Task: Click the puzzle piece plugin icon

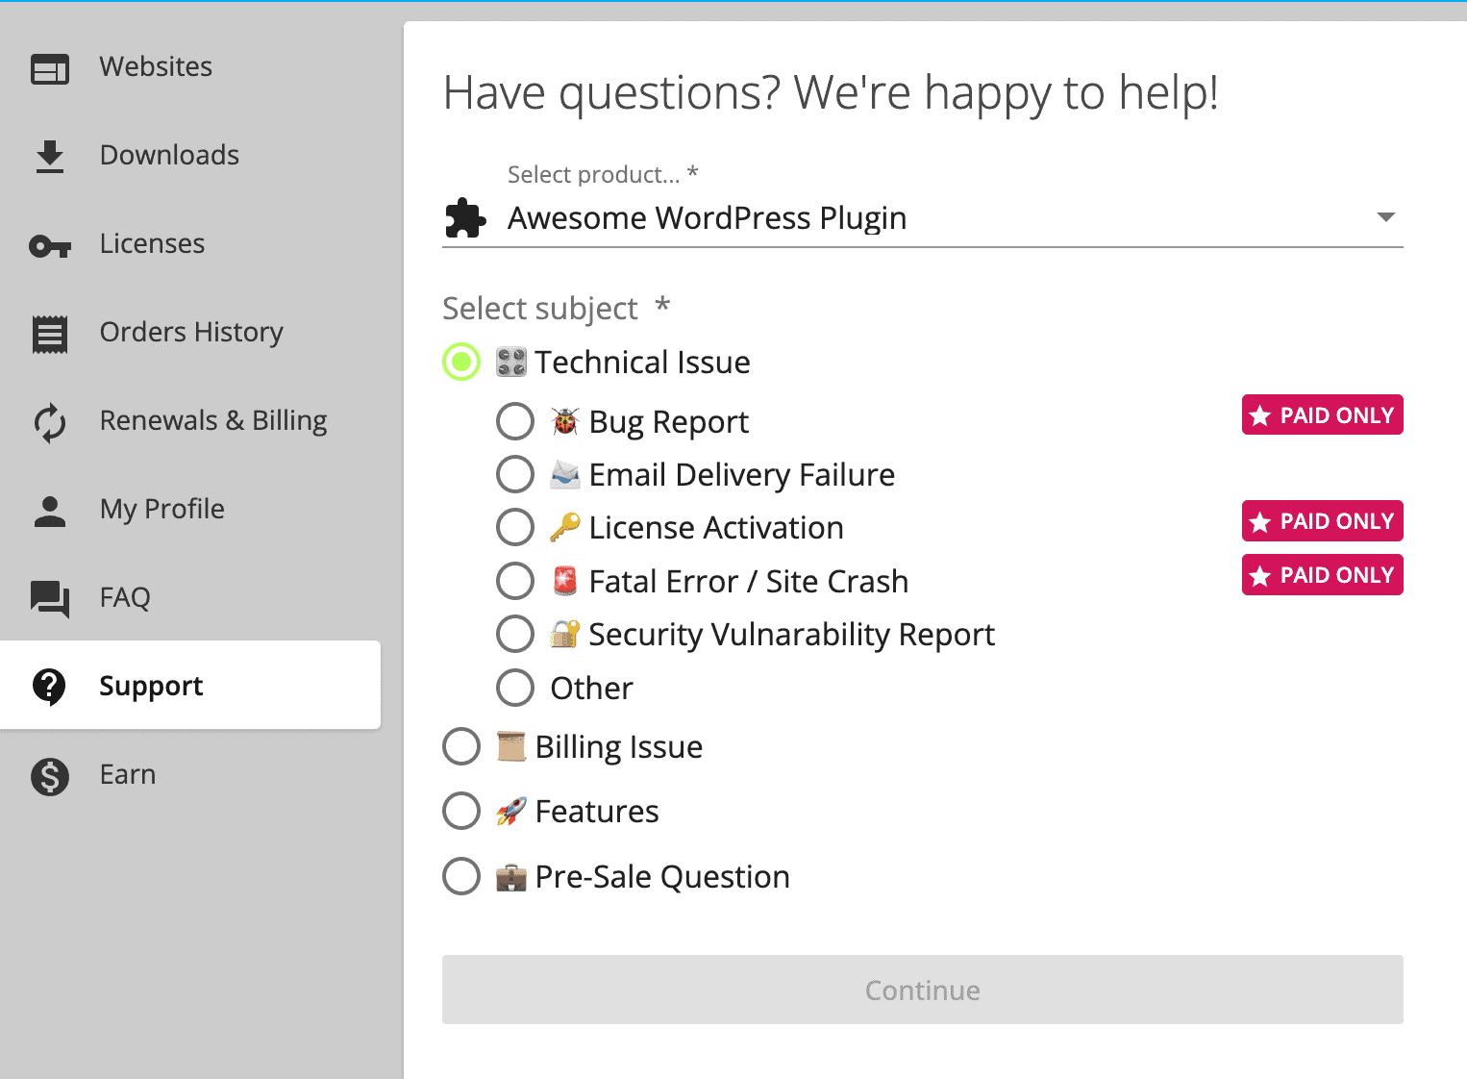Action: click(466, 218)
